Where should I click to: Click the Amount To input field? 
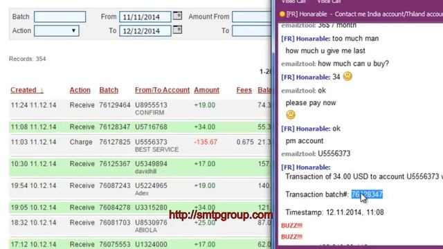pos(251,30)
